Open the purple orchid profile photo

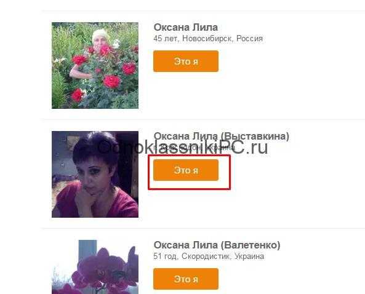[x=95, y=267]
